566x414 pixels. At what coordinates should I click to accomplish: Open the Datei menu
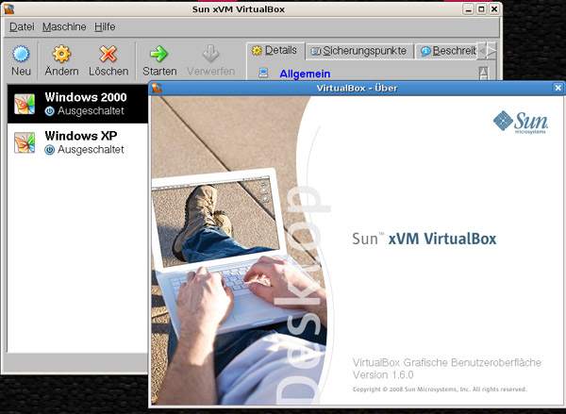[22, 27]
